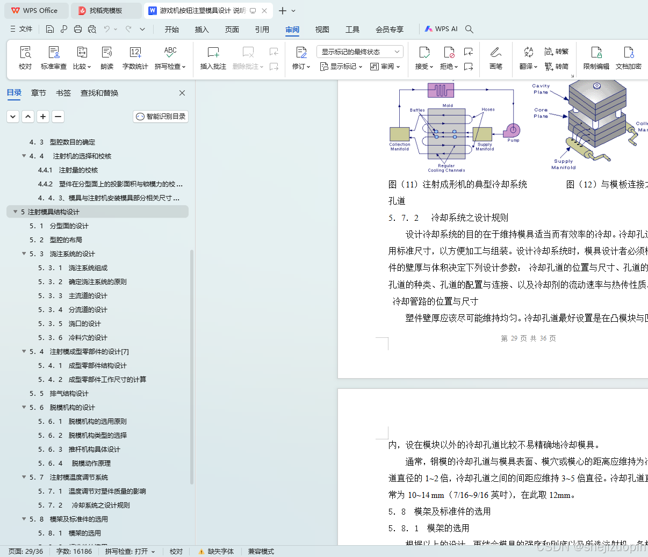Image resolution: width=648 pixels, height=557 pixels.
Task: Switch to the 开始 ribbon tab
Action: tap(172, 30)
